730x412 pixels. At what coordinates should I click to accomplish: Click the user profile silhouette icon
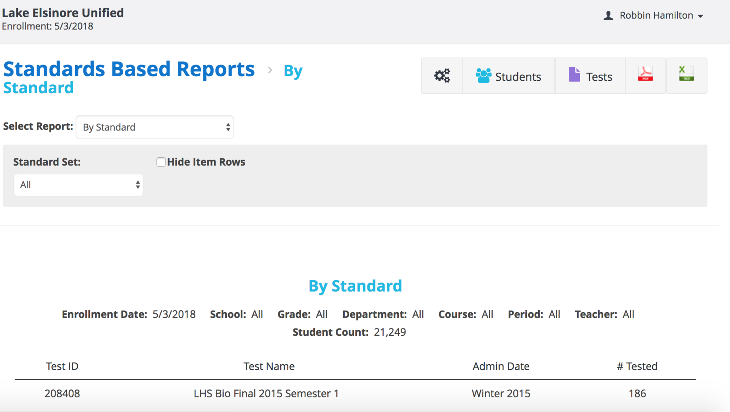pyautogui.click(x=608, y=16)
